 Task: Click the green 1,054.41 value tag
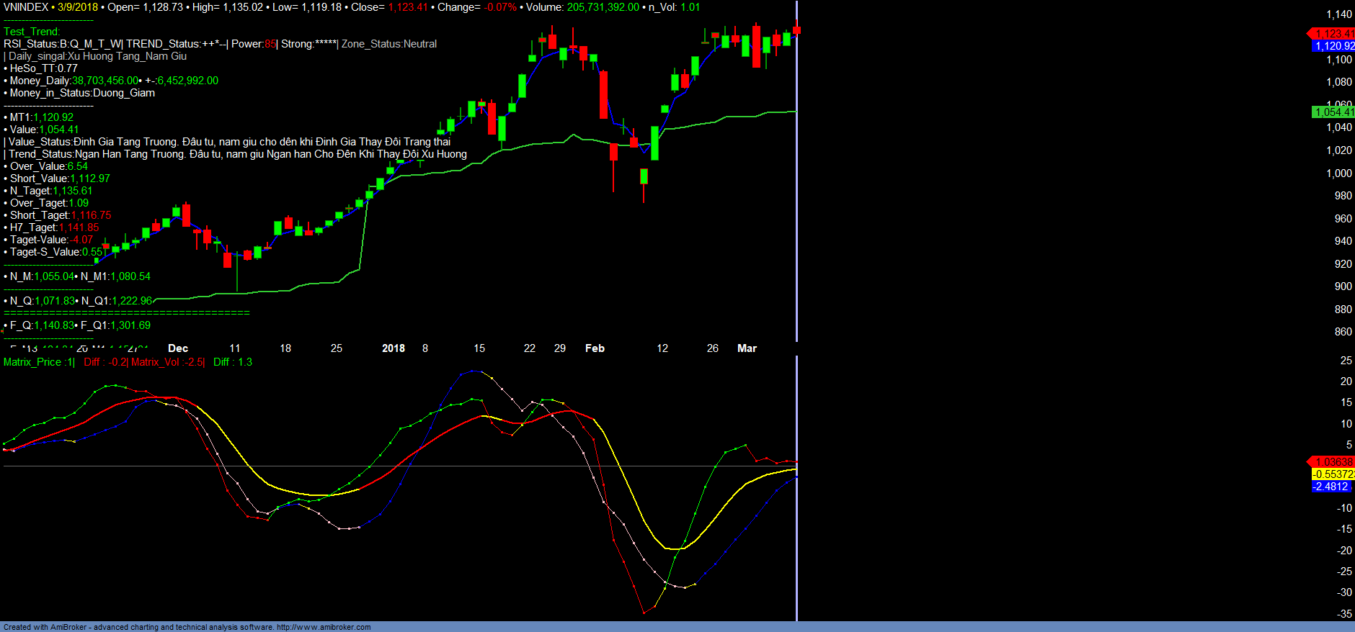point(1333,112)
